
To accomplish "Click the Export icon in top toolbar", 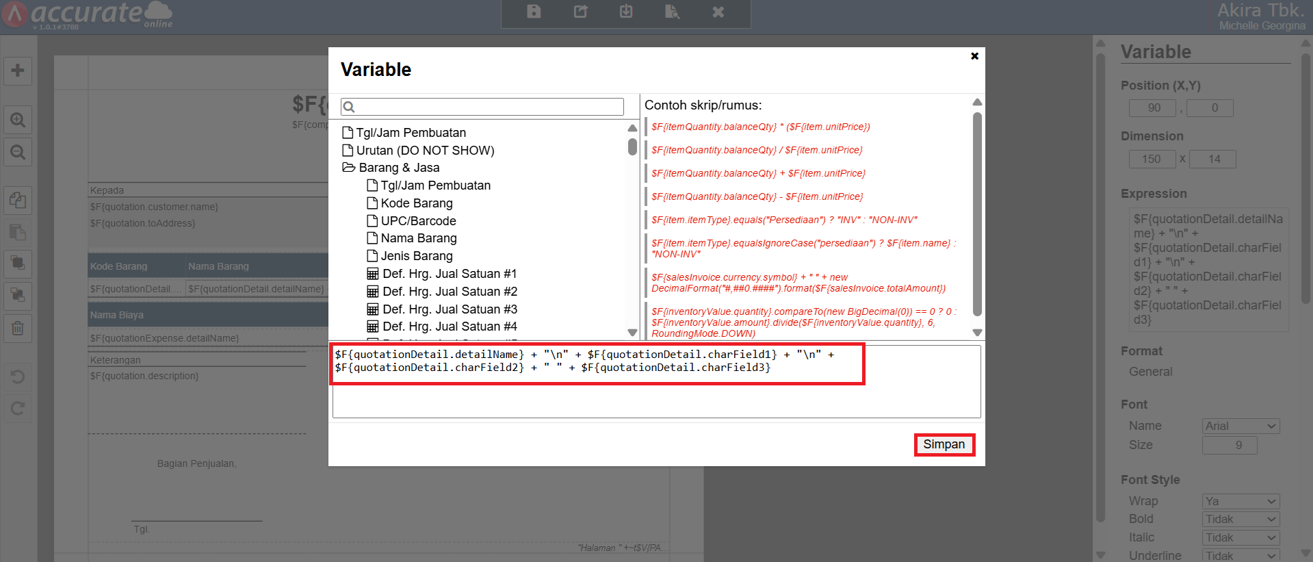I will tap(580, 12).
